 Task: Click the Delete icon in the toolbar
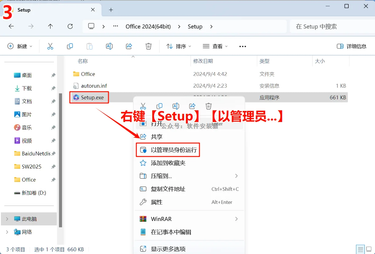(148, 46)
